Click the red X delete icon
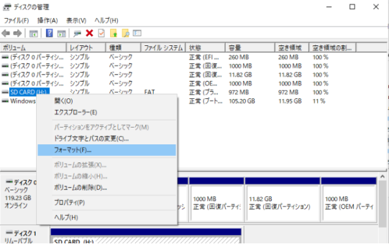Viewport: 389px width, 244px height. [x=89, y=33]
